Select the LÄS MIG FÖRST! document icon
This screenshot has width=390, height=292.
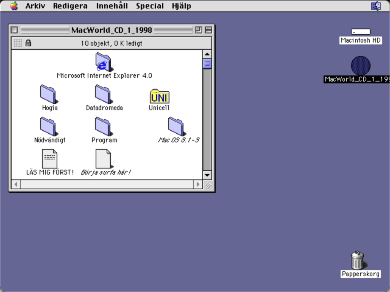tap(49, 159)
